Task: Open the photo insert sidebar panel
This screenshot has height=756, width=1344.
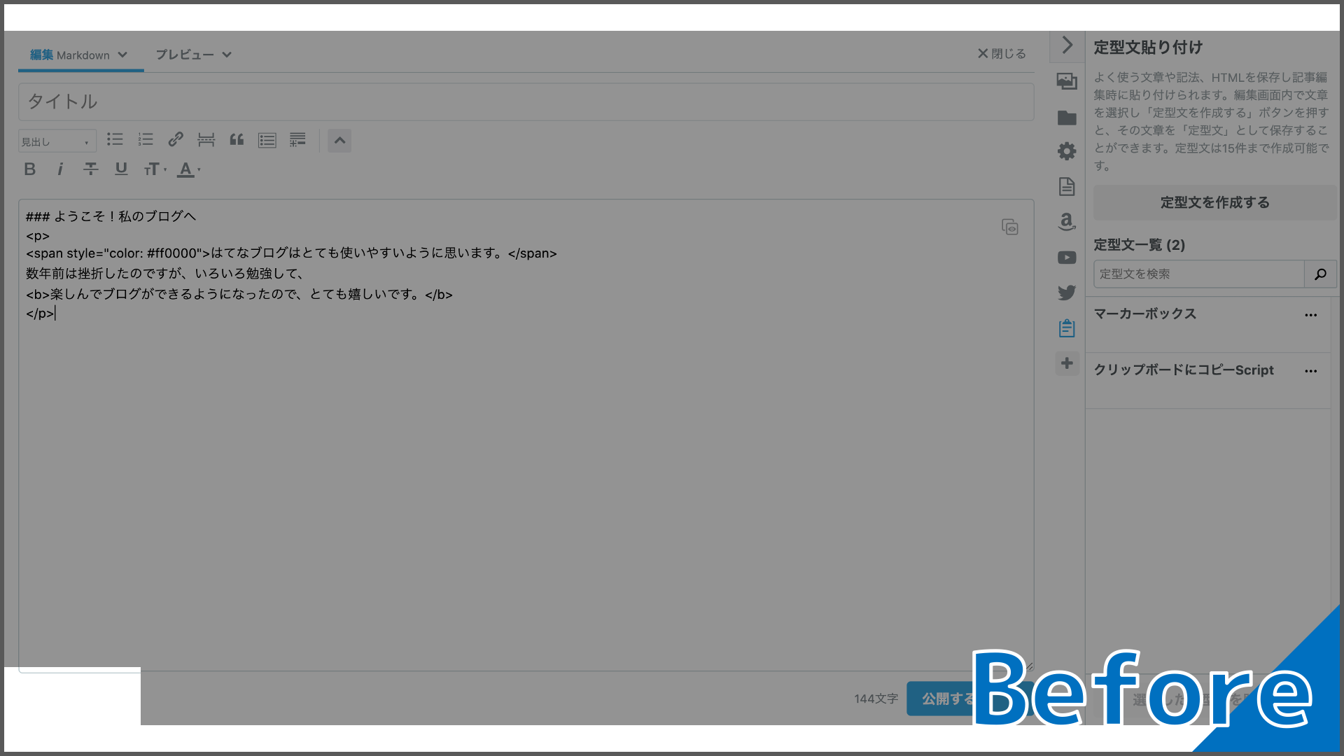Action: [x=1067, y=81]
